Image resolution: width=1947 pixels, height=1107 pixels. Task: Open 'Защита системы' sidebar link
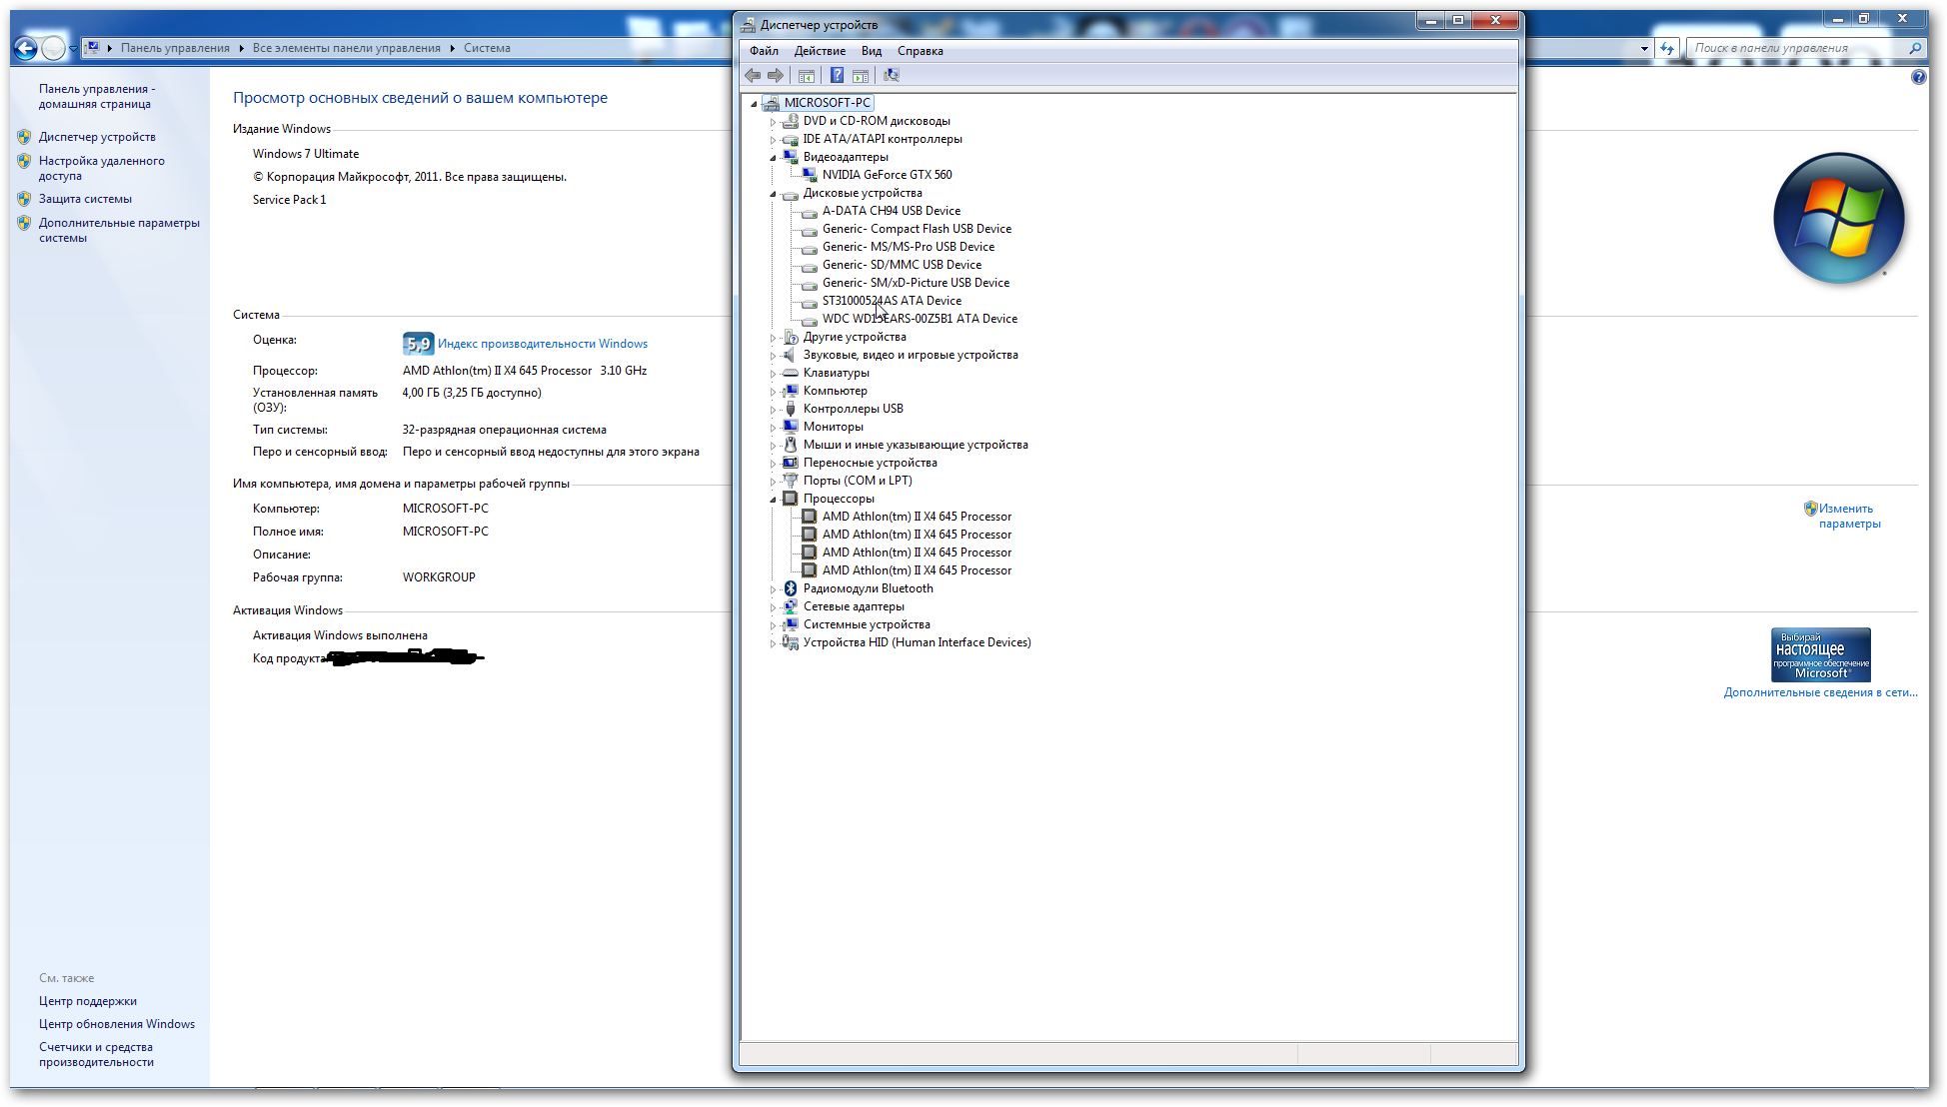click(x=85, y=199)
